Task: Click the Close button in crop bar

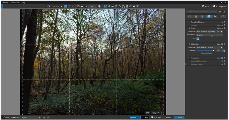Action: click(179, 117)
